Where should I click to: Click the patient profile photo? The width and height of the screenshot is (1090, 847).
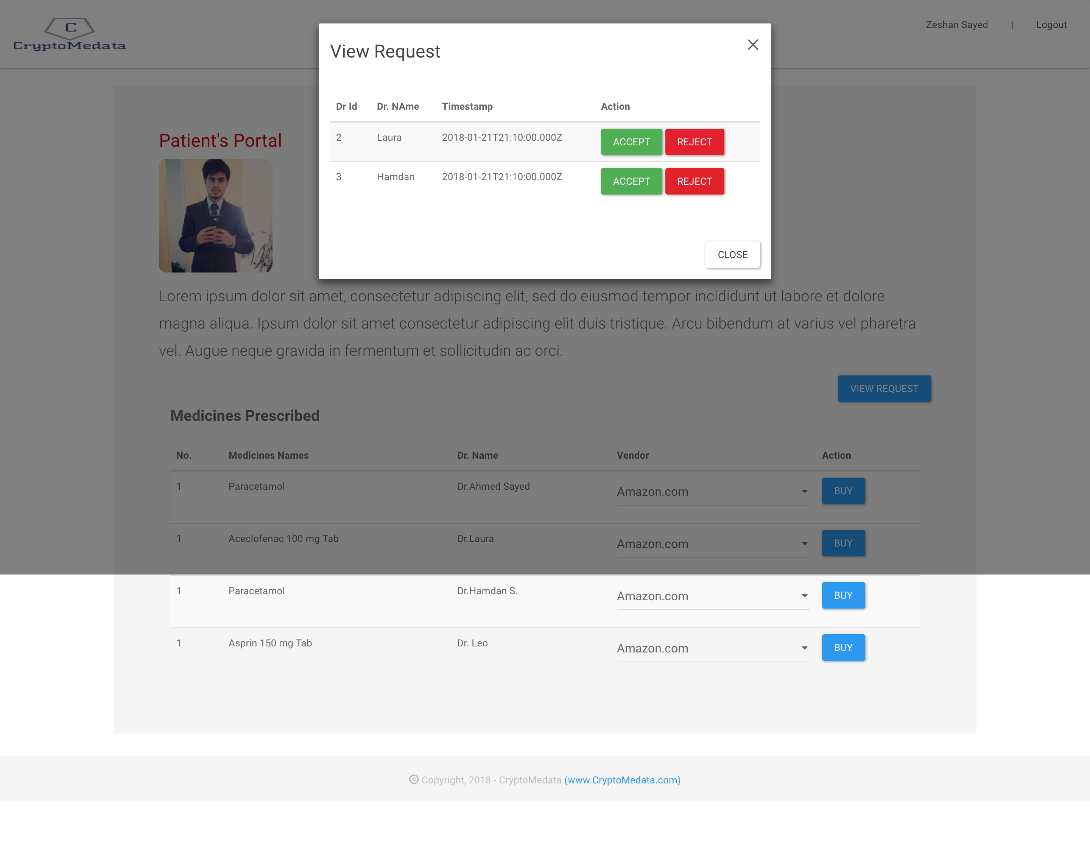(216, 216)
